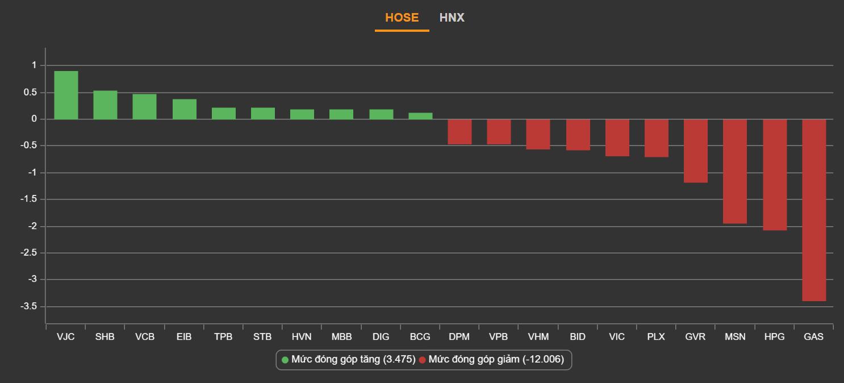This screenshot has width=844, height=383.
Task: Click the DPM red bar
Action: tap(459, 132)
